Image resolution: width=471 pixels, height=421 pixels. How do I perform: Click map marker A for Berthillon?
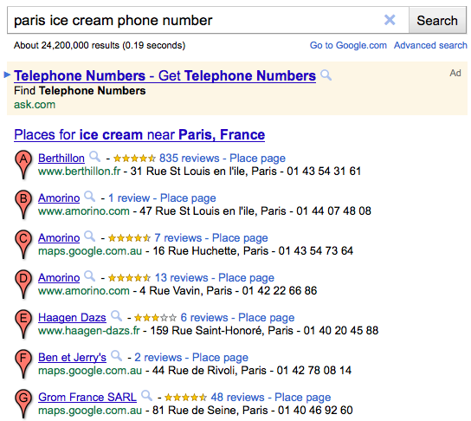pyautogui.click(x=23, y=165)
